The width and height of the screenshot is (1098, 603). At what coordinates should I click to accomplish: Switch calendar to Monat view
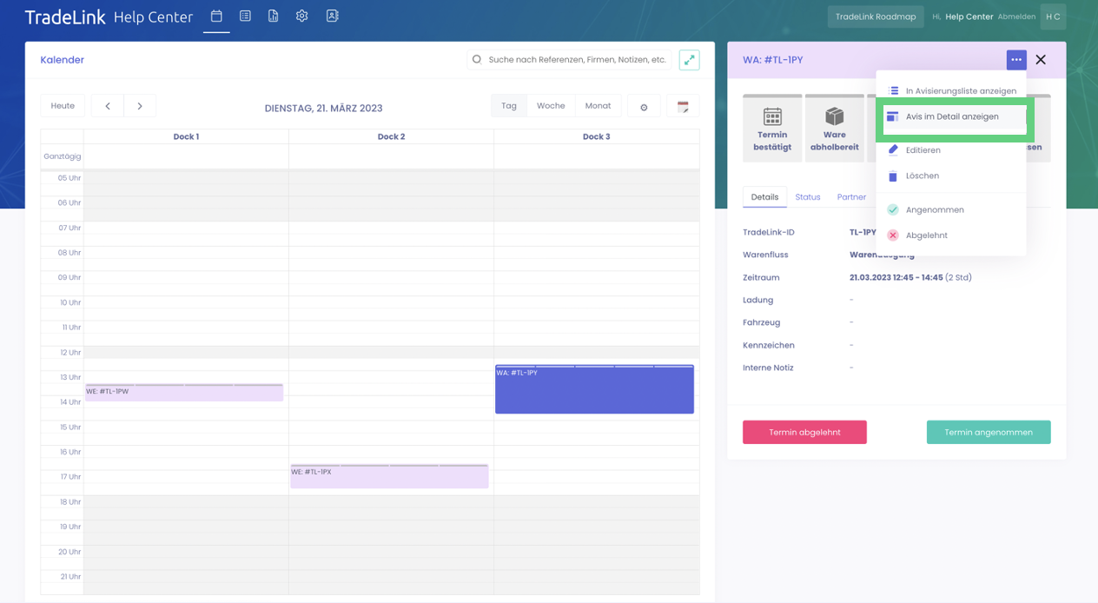[x=598, y=106]
